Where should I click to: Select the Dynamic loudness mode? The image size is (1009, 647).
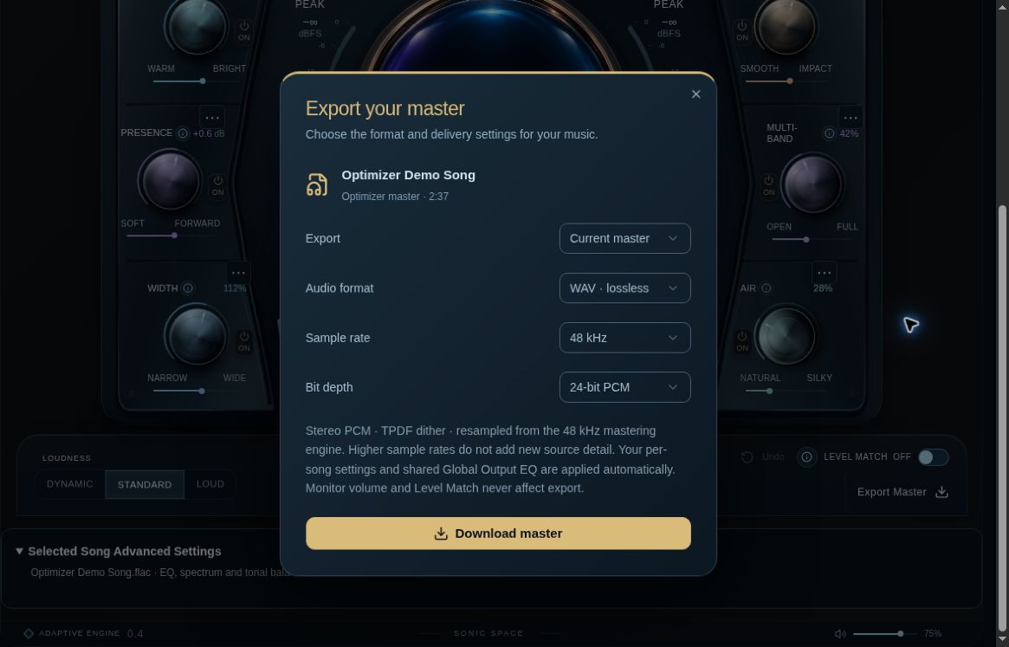pos(69,484)
